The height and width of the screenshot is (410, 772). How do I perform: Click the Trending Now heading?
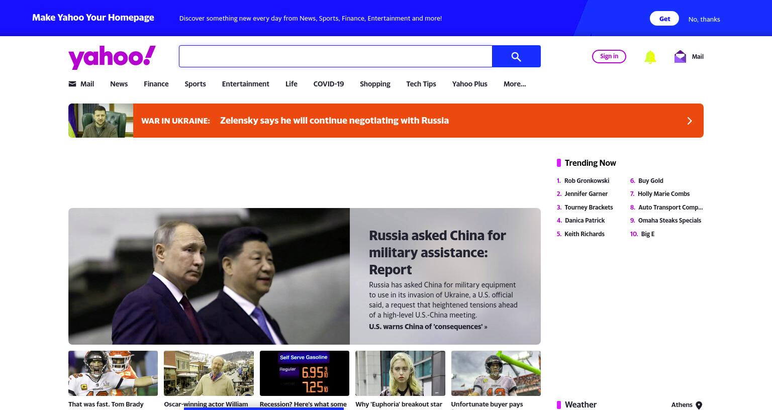tap(590, 163)
